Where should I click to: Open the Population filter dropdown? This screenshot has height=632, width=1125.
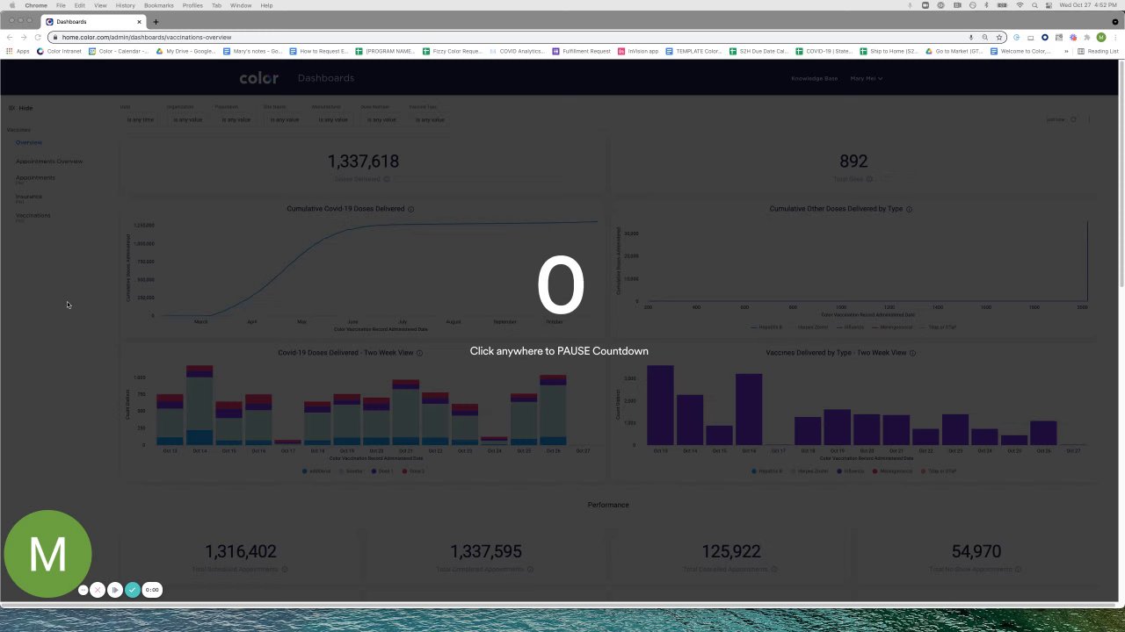[x=236, y=119]
